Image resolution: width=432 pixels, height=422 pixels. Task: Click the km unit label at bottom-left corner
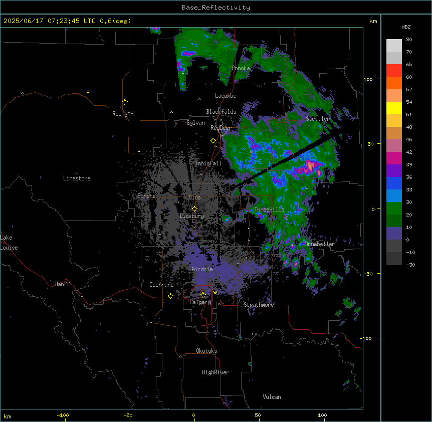coord(8,416)
